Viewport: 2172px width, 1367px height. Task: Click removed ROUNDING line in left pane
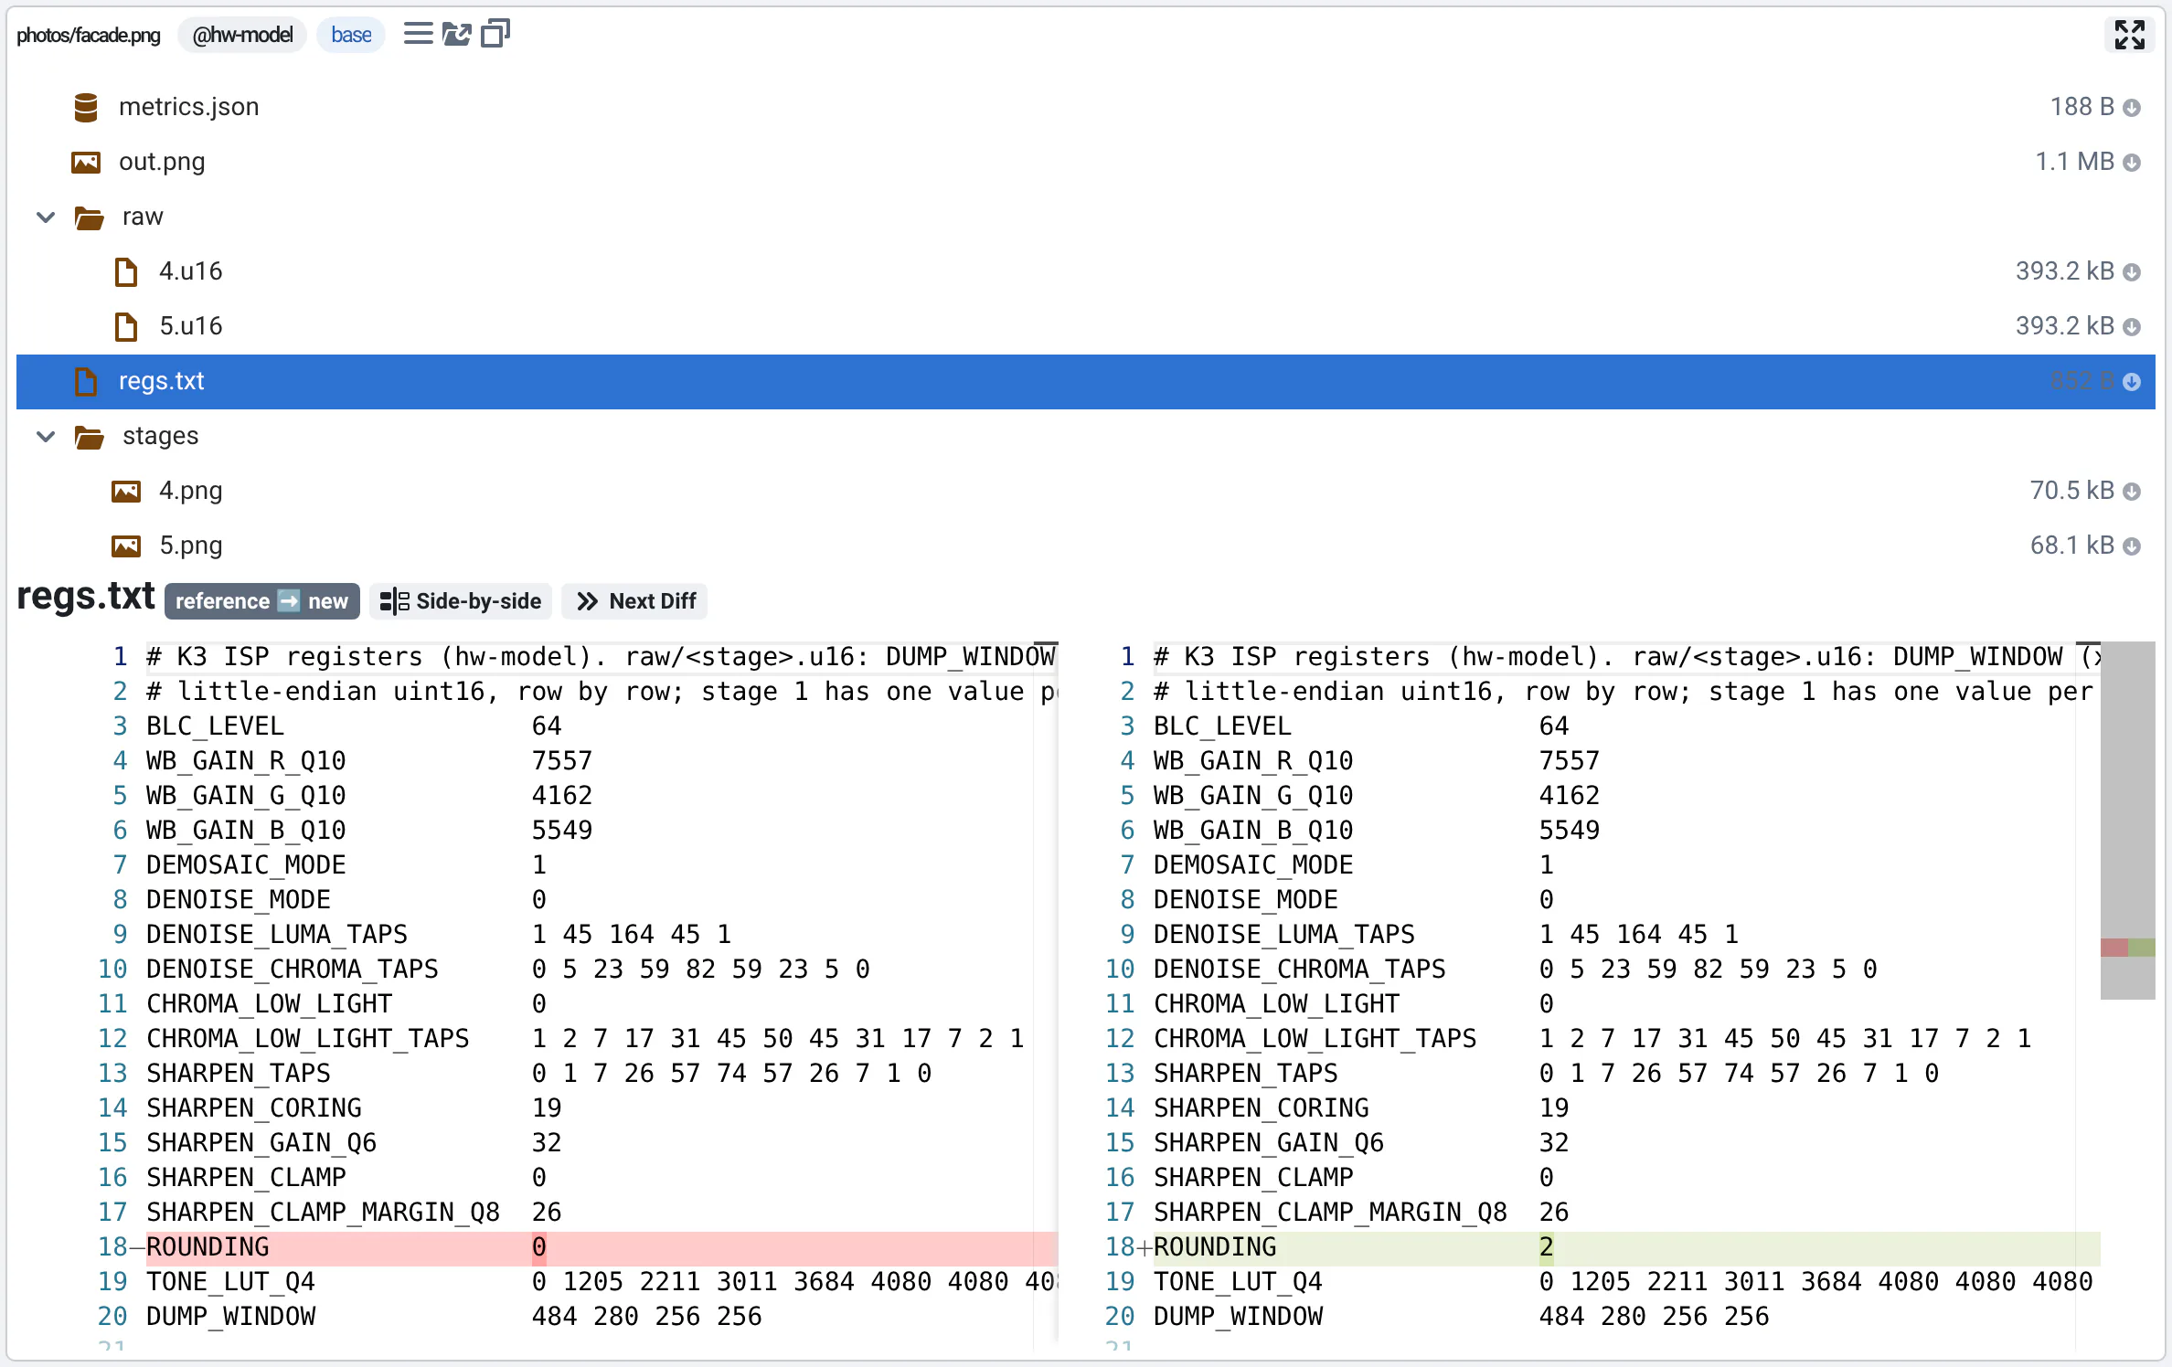tap(601, 1247)
